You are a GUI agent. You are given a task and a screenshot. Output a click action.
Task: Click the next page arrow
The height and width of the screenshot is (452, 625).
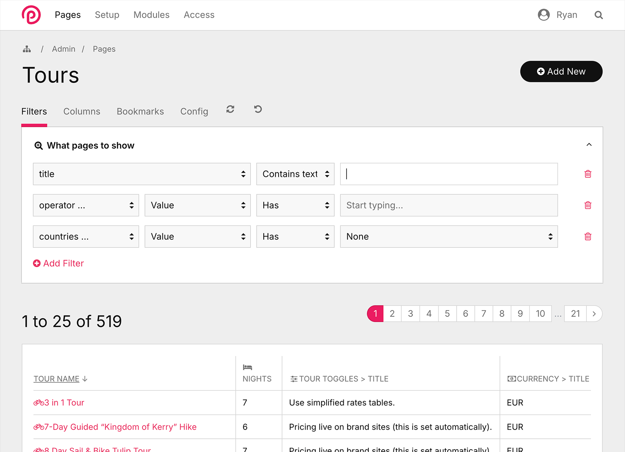pyautogui.click(x=594, y=314)
